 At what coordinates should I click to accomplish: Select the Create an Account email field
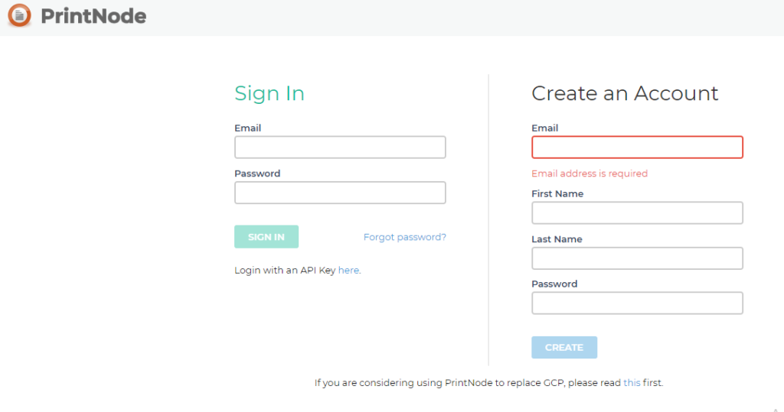point(637,148)
